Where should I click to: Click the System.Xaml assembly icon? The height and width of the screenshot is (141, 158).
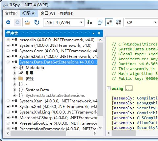pyautogui.click(x=14, y=101)
